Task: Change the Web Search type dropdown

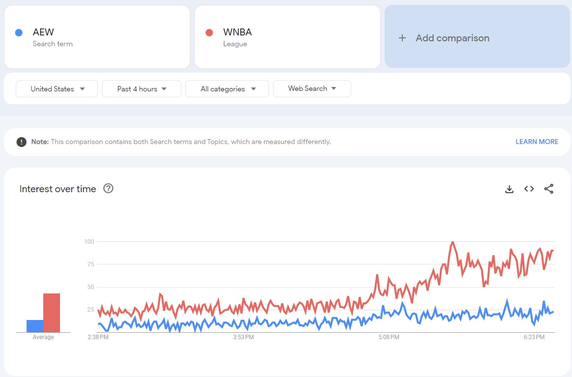Action: point(312,88)
